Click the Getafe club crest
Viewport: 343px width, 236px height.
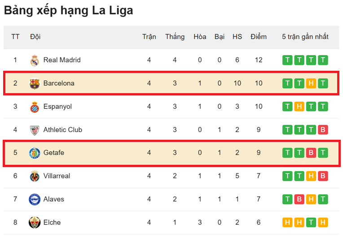coord(35,153)
